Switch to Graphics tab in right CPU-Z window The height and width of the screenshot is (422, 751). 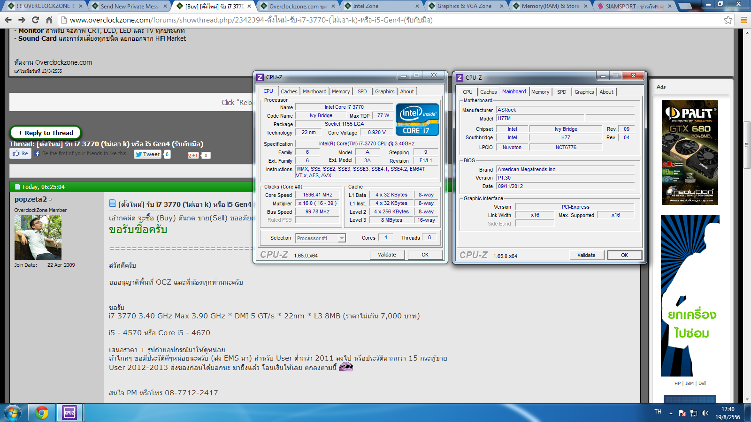tap(584, 92)
